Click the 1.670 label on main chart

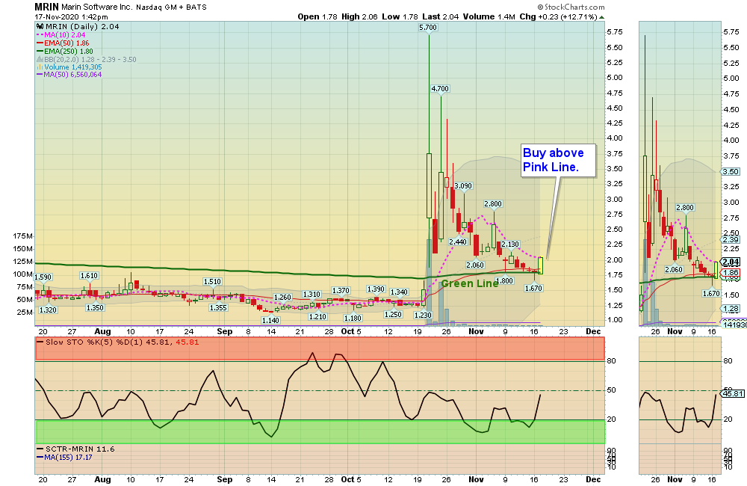(x=533, y=289)
